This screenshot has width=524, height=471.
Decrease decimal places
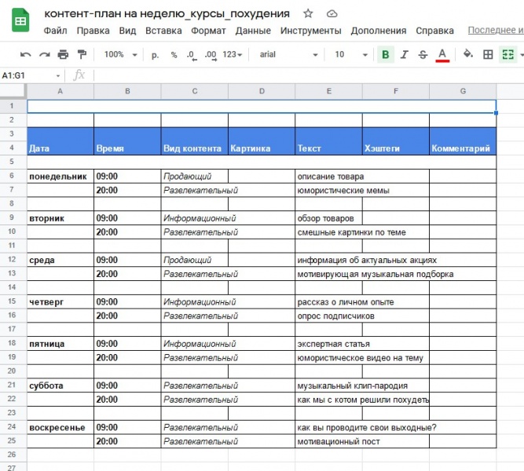192,55
